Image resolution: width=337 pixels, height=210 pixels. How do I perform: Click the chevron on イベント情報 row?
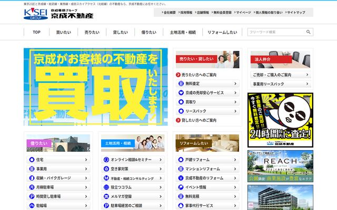coord(235,187)
